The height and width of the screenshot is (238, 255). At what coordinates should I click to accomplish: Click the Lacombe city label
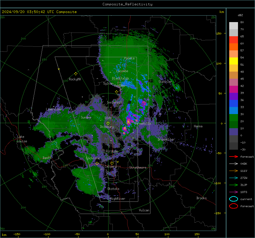point(122,71)
